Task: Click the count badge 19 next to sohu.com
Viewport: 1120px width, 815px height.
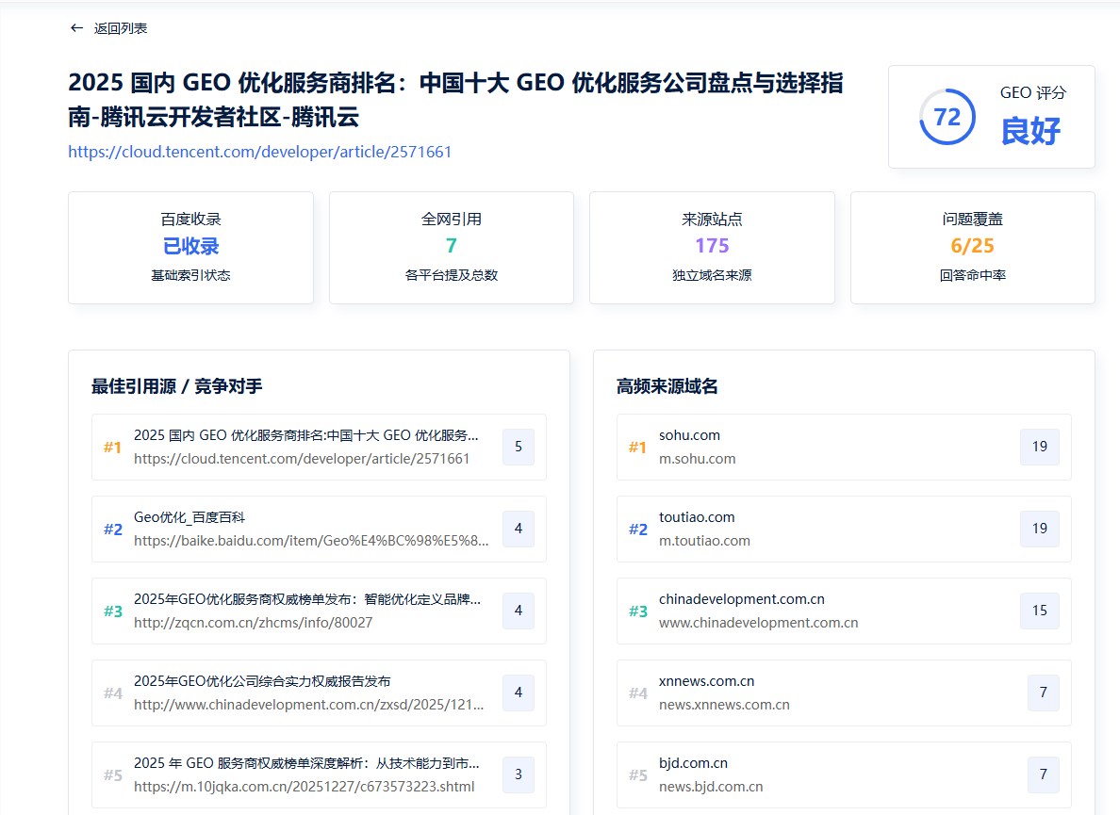Action: pos(1039,447)
